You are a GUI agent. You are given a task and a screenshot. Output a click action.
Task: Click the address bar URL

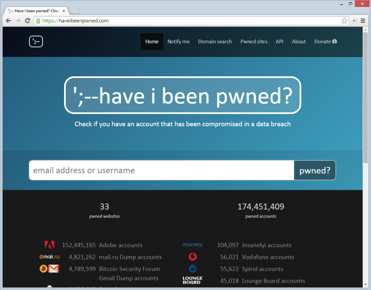(x=75, y=21)
